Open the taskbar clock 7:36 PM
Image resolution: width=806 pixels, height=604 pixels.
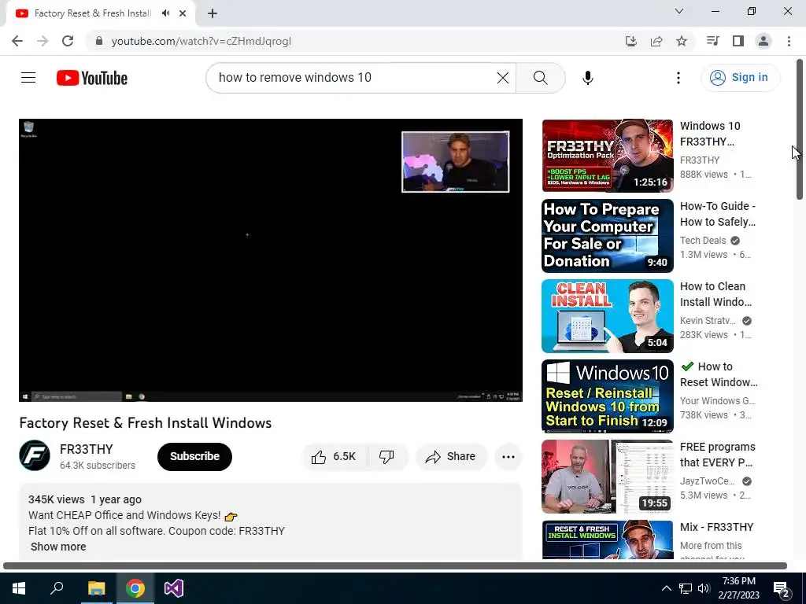click(738, 588)
